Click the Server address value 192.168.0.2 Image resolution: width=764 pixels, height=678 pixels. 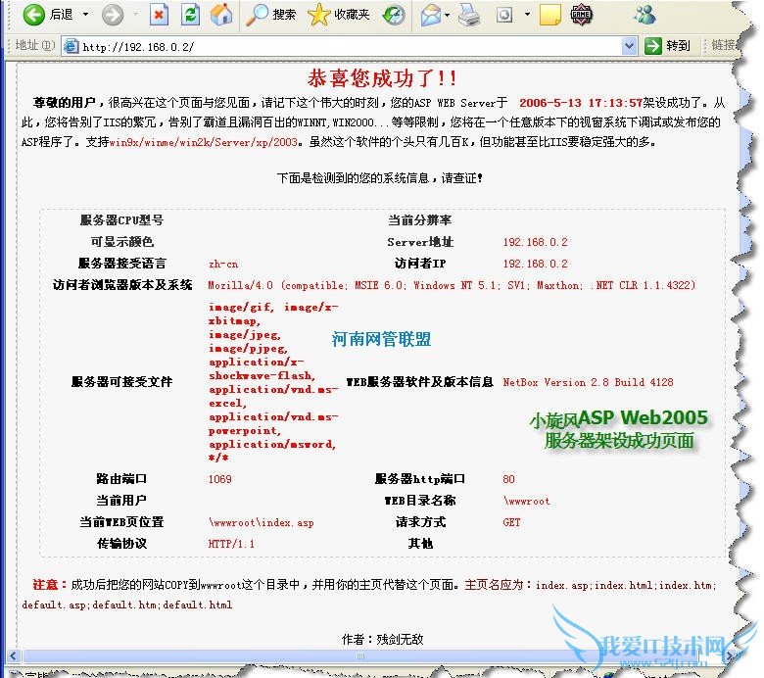(x=535, y=242)
